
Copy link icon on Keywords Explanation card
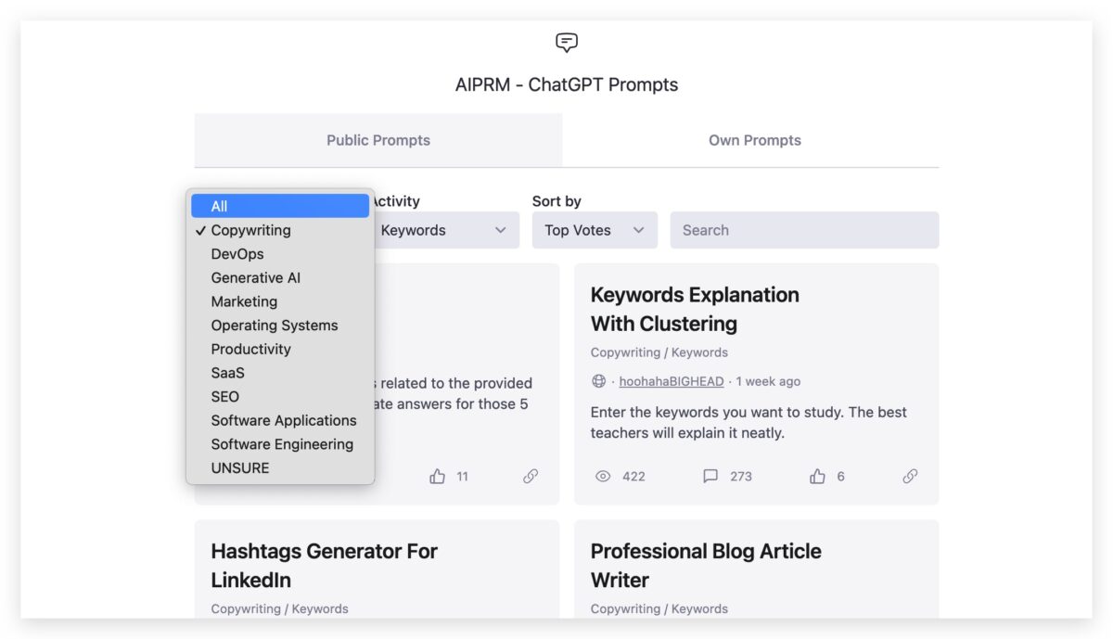tap(910, 476)
